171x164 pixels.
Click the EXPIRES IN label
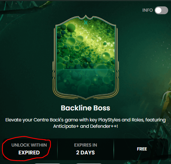tap(86, 145)
